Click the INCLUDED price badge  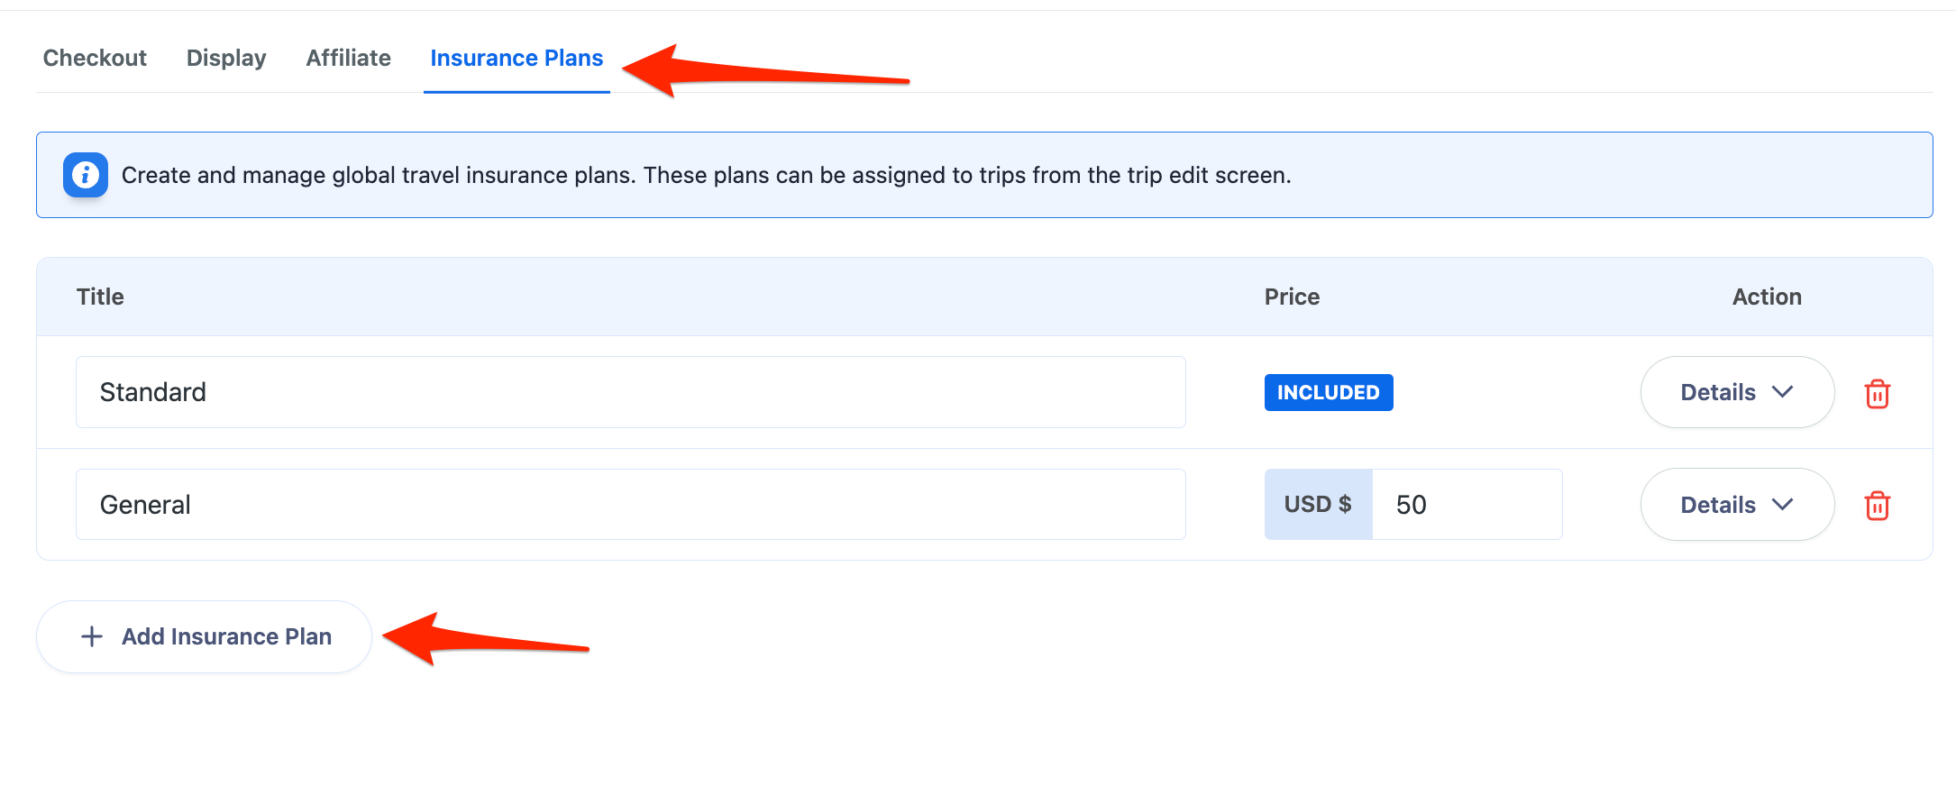pos(1328,393)
